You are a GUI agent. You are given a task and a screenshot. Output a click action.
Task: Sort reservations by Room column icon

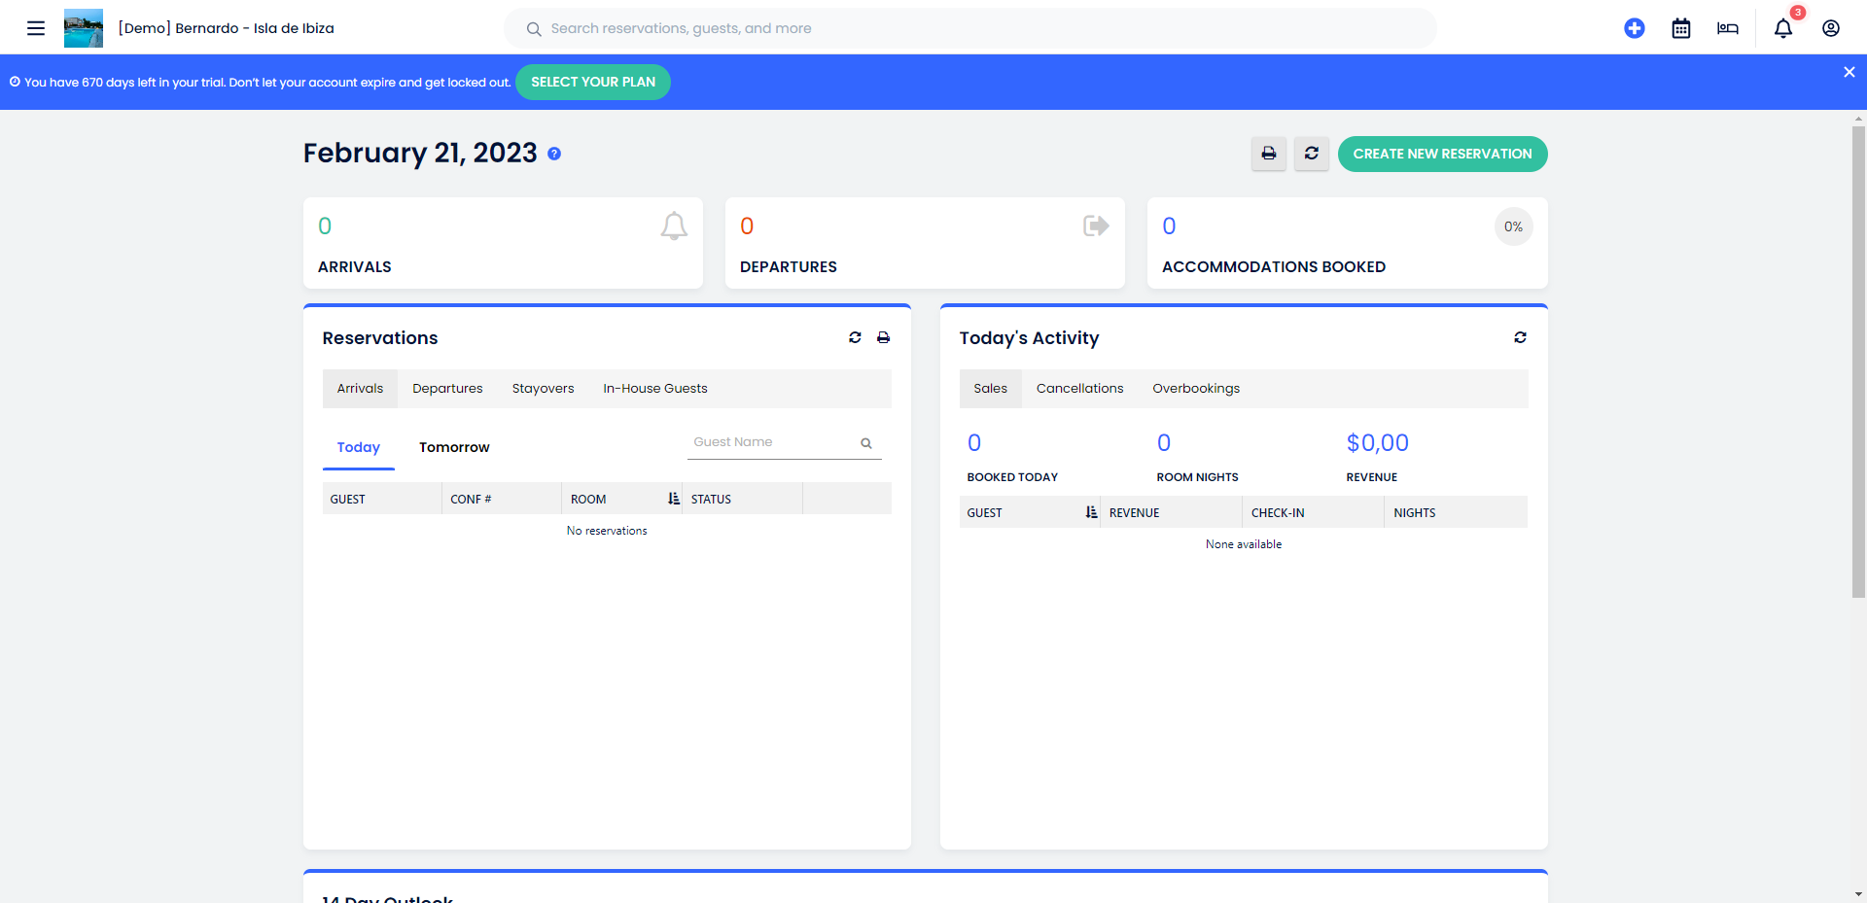(x=674, y=499)
